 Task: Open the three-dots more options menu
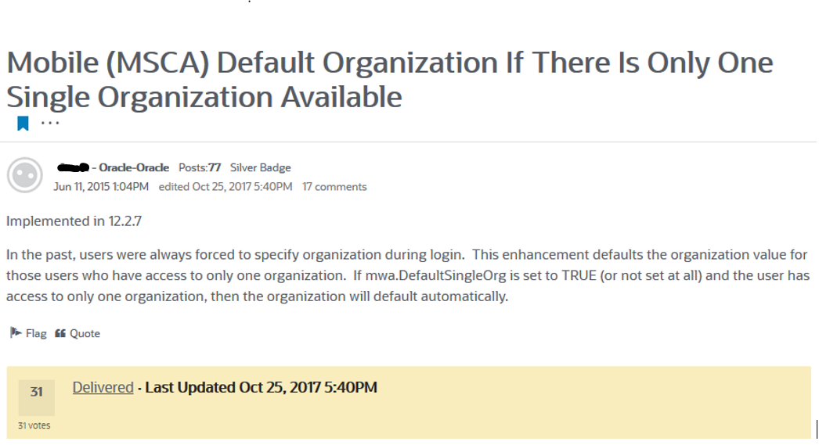click(x=49, y=124)
